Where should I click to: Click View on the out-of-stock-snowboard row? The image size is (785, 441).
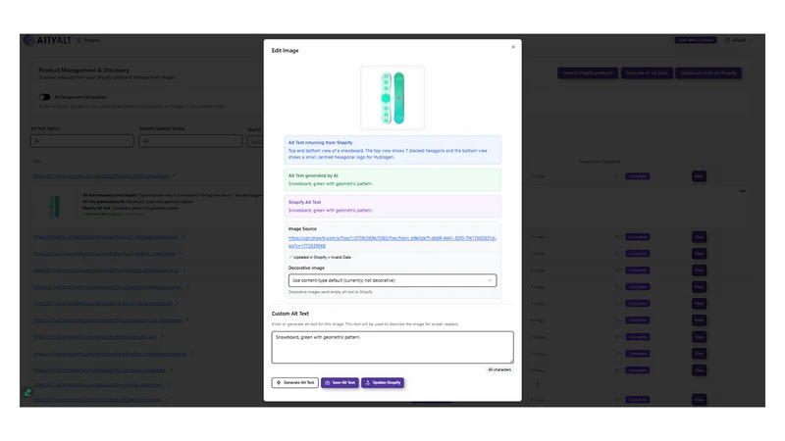coord(699,304)
